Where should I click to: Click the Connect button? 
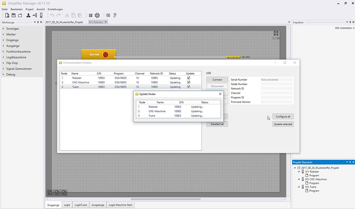click(x=217, y=79)
